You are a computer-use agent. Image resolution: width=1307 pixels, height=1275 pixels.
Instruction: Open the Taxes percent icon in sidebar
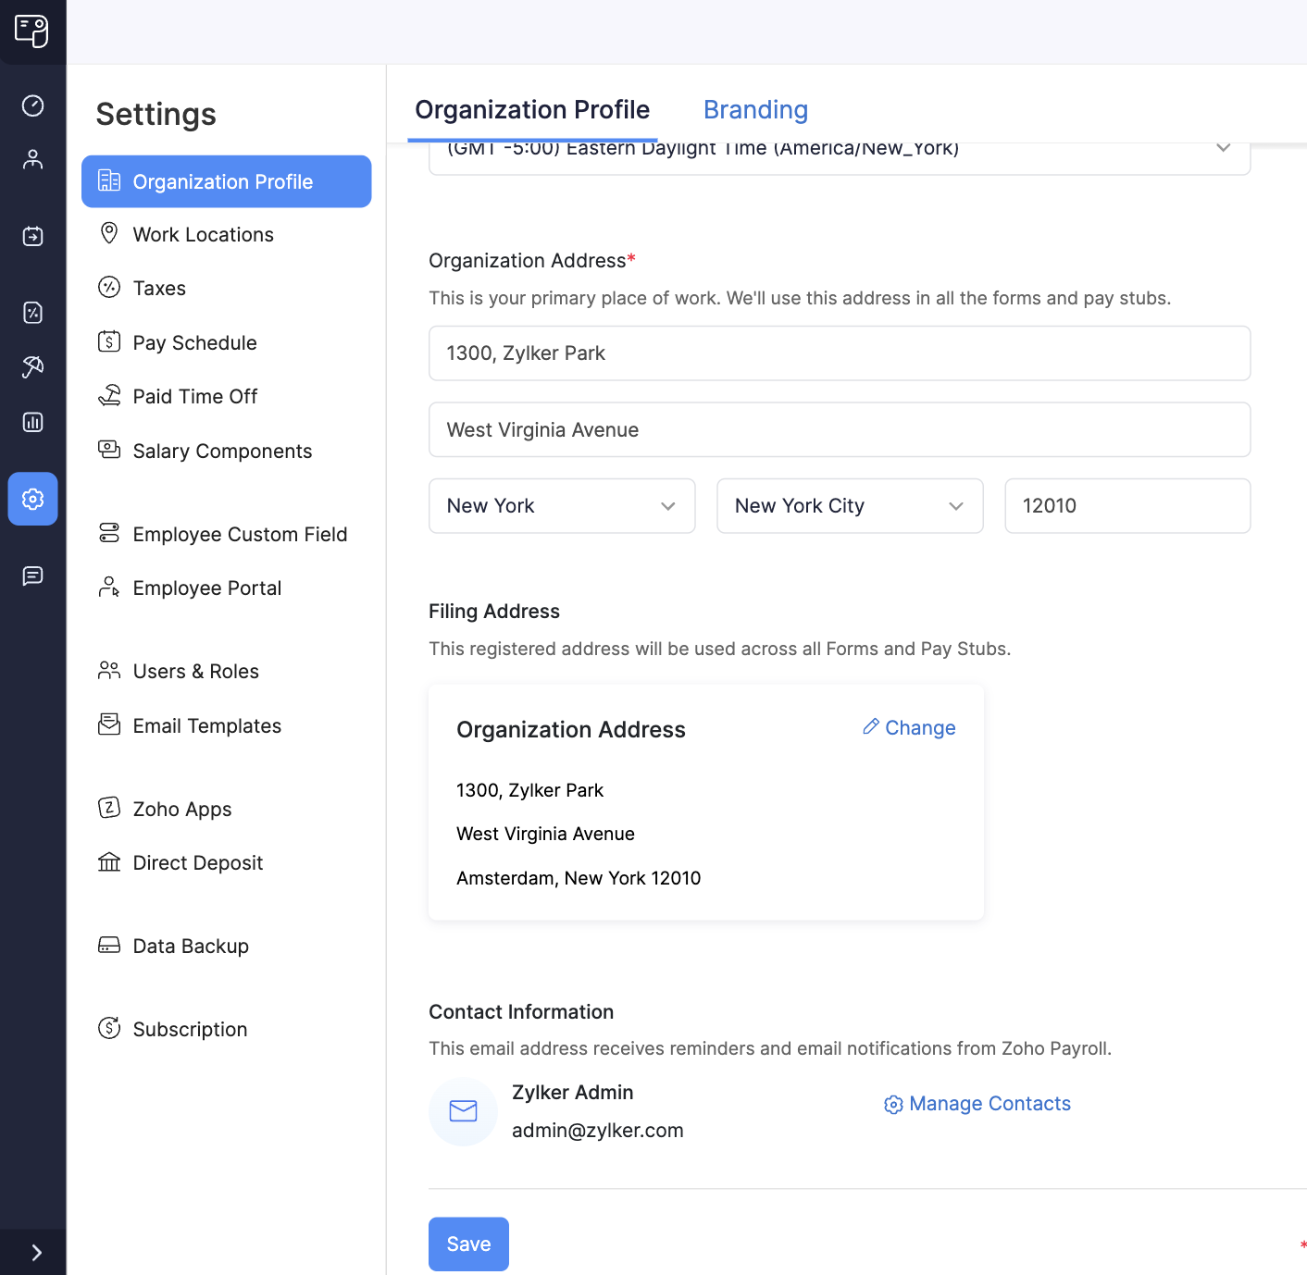pyautogui.click(x=32, y=313)
